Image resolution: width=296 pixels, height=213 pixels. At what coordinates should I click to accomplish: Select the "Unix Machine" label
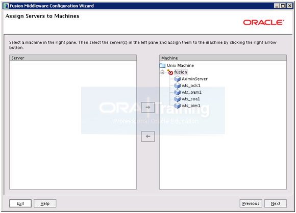pyautogui.click(x=180, y=66)
